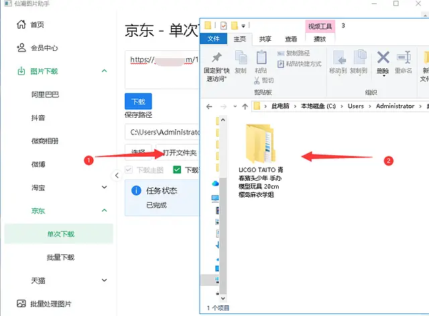Screen dimensions: 429x316
Task: Go back in Explorer navigation
Action: [209, 106]
